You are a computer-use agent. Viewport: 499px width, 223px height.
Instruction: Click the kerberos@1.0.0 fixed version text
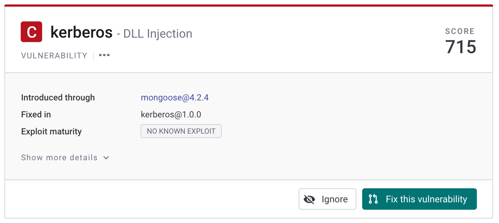pos(171,114)
